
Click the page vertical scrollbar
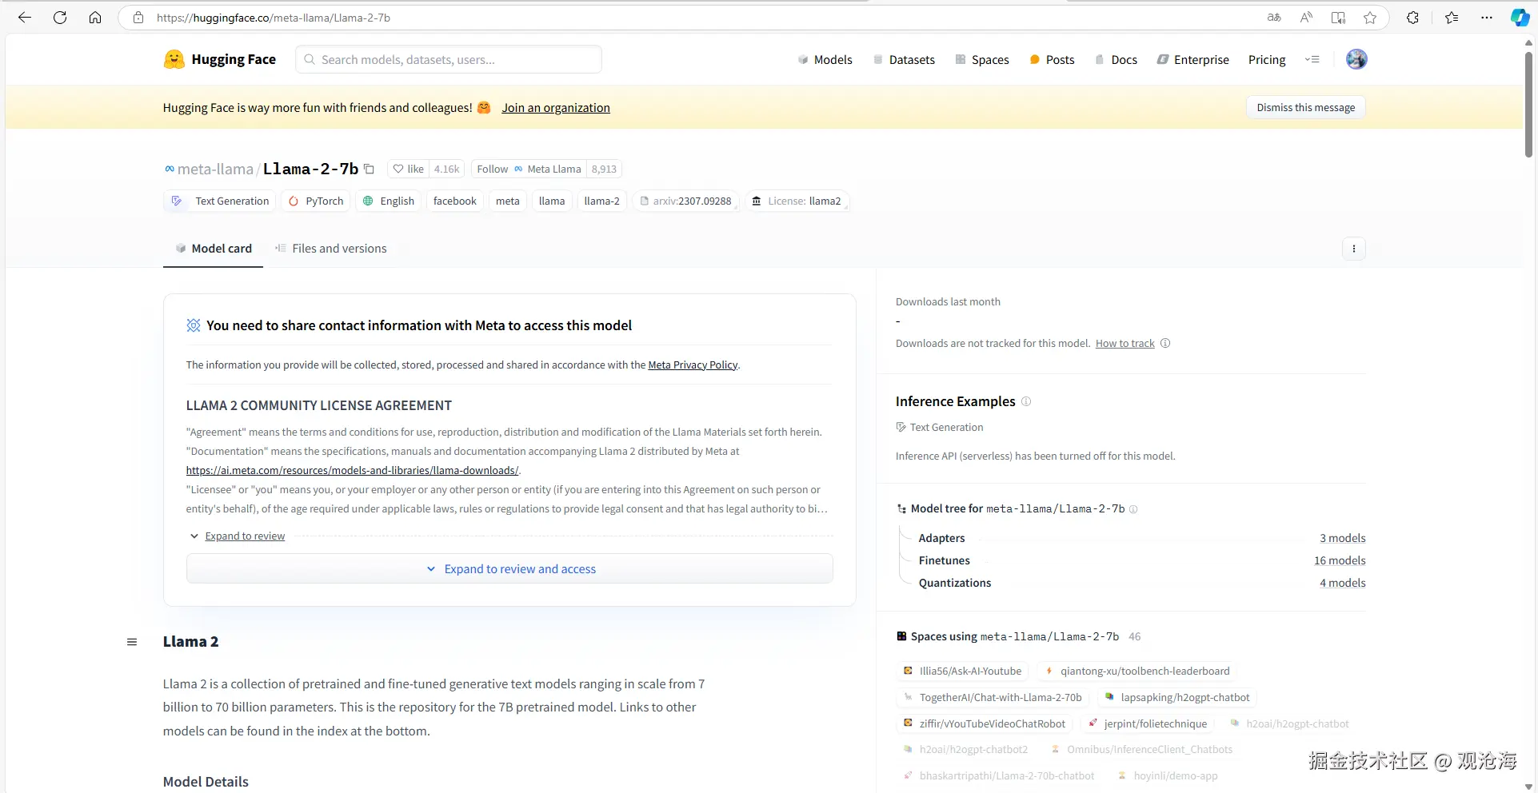click(x=1528, y=104)
